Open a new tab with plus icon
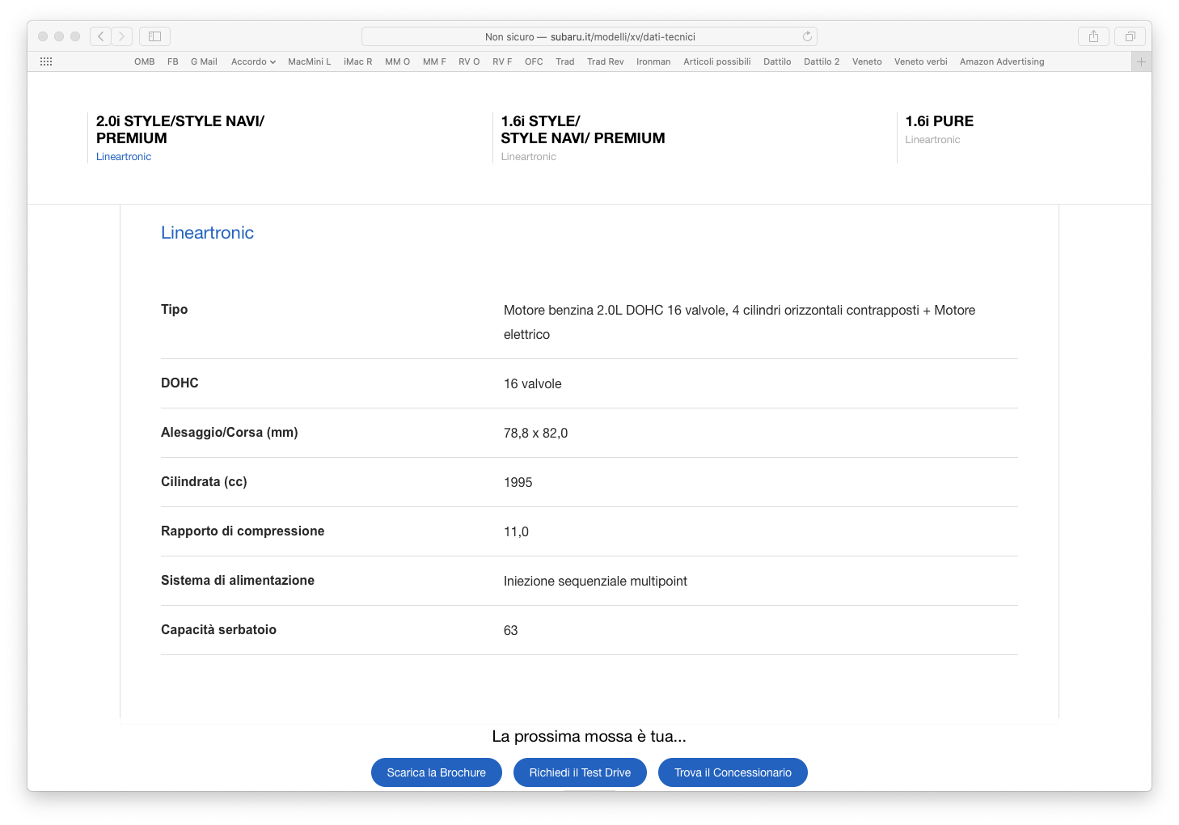This screenshot has height=825, width=1179. [x=1141, y=61]
